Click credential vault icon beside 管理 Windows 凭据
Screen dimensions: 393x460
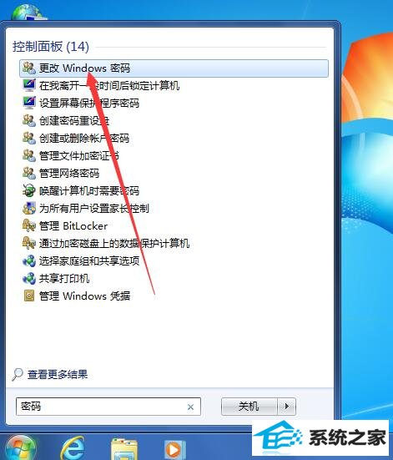[x=29, y=296]
